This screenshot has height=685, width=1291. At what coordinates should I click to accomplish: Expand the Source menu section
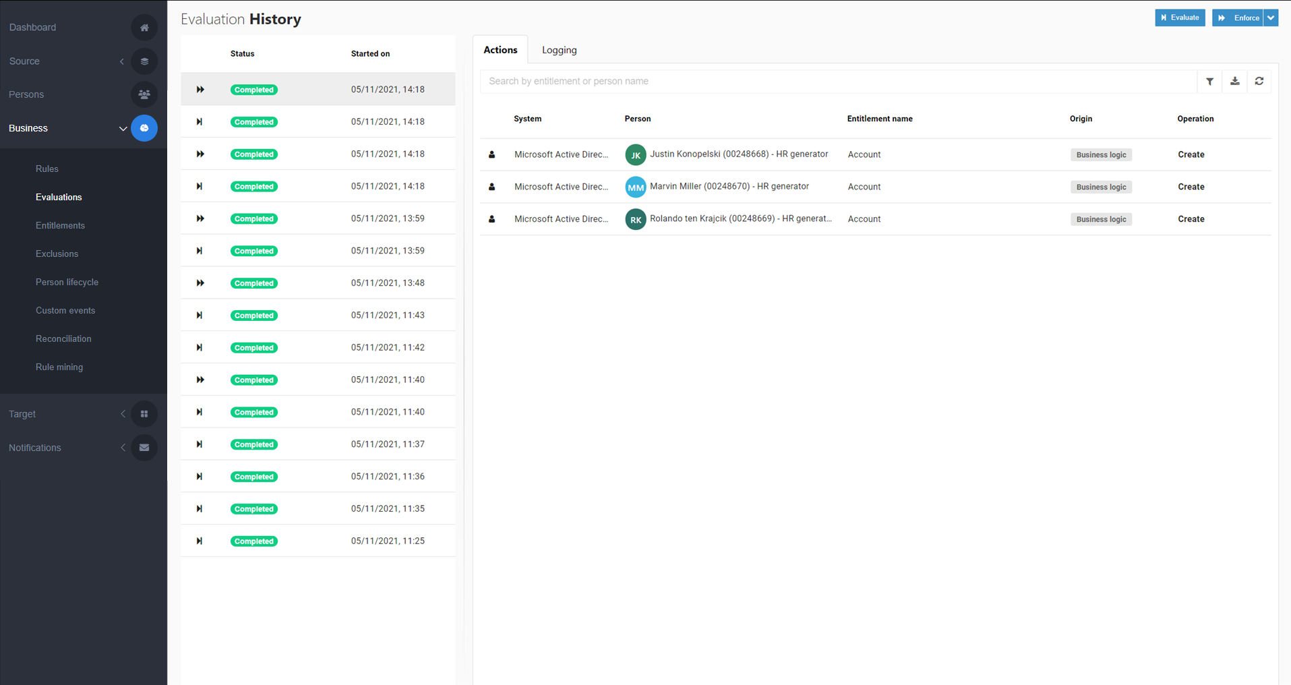[x=122, y=61]
